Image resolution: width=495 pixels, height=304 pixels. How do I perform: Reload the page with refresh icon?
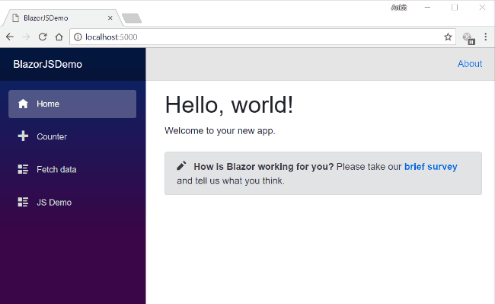[43, 37]
